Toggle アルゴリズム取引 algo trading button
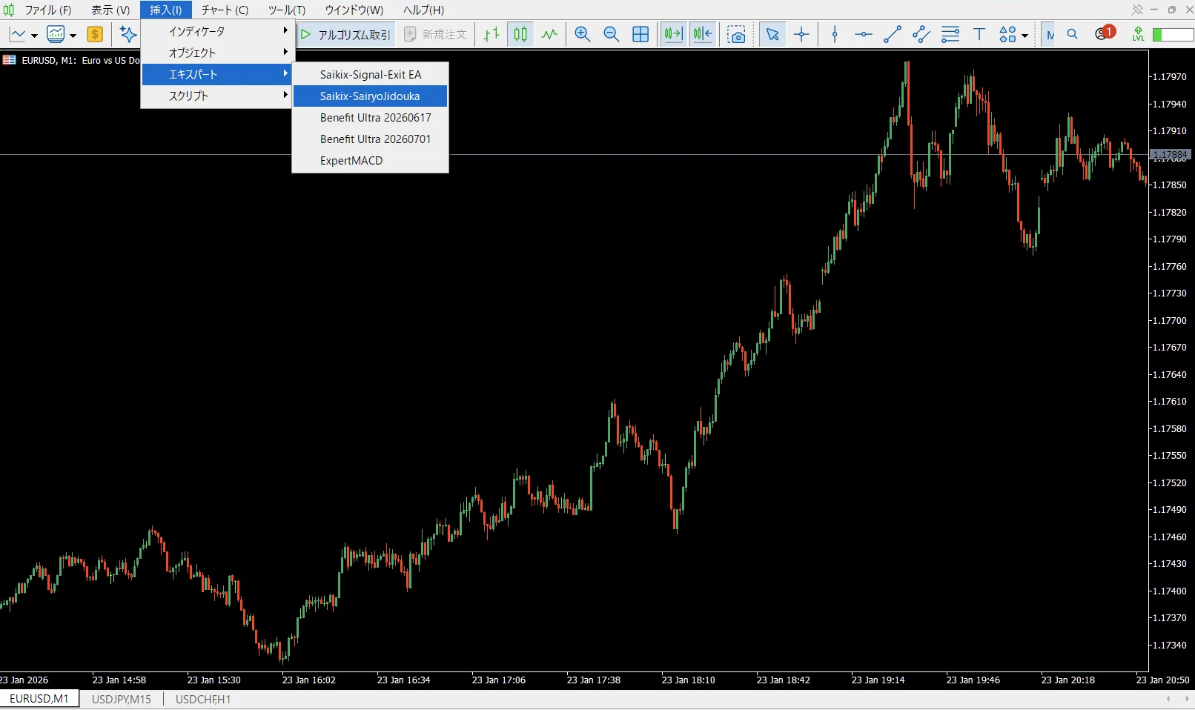Image resolution: width=1195 pixels, height=710 pixels. click(345, 34)
